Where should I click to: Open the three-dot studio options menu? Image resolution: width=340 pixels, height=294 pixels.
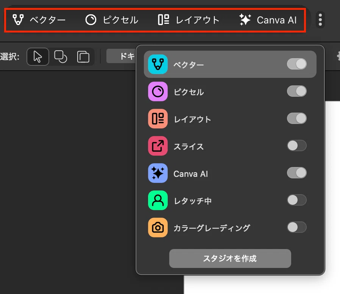click(x=320, y=20)
